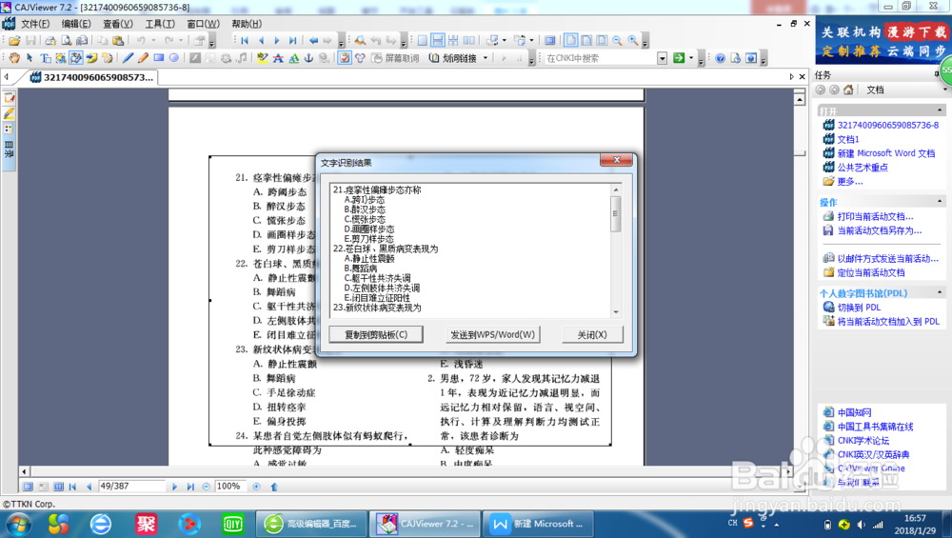Click the 100% zoom field
952x538 pixels.
click(230, 487)
